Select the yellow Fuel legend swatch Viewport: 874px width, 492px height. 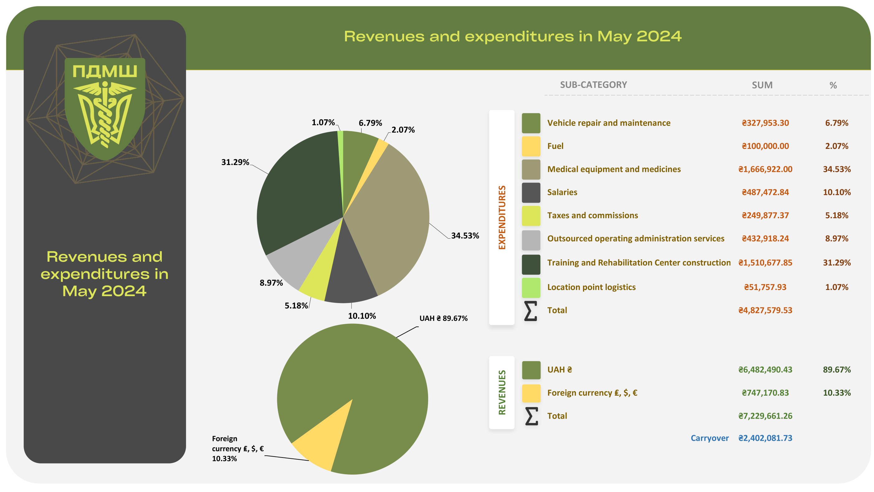tap(531, 146)
